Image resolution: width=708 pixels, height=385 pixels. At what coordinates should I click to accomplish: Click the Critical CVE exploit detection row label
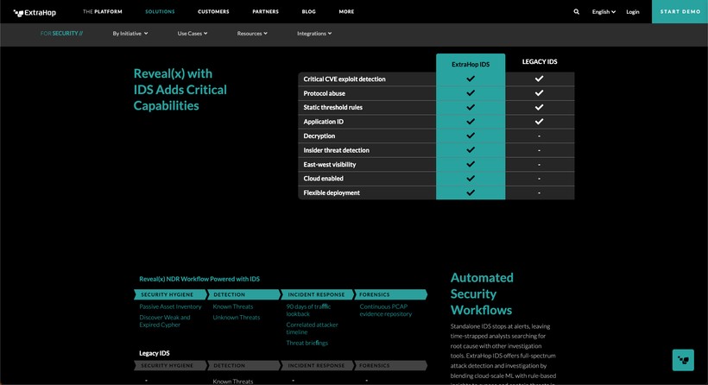click(x=345, y=79)
